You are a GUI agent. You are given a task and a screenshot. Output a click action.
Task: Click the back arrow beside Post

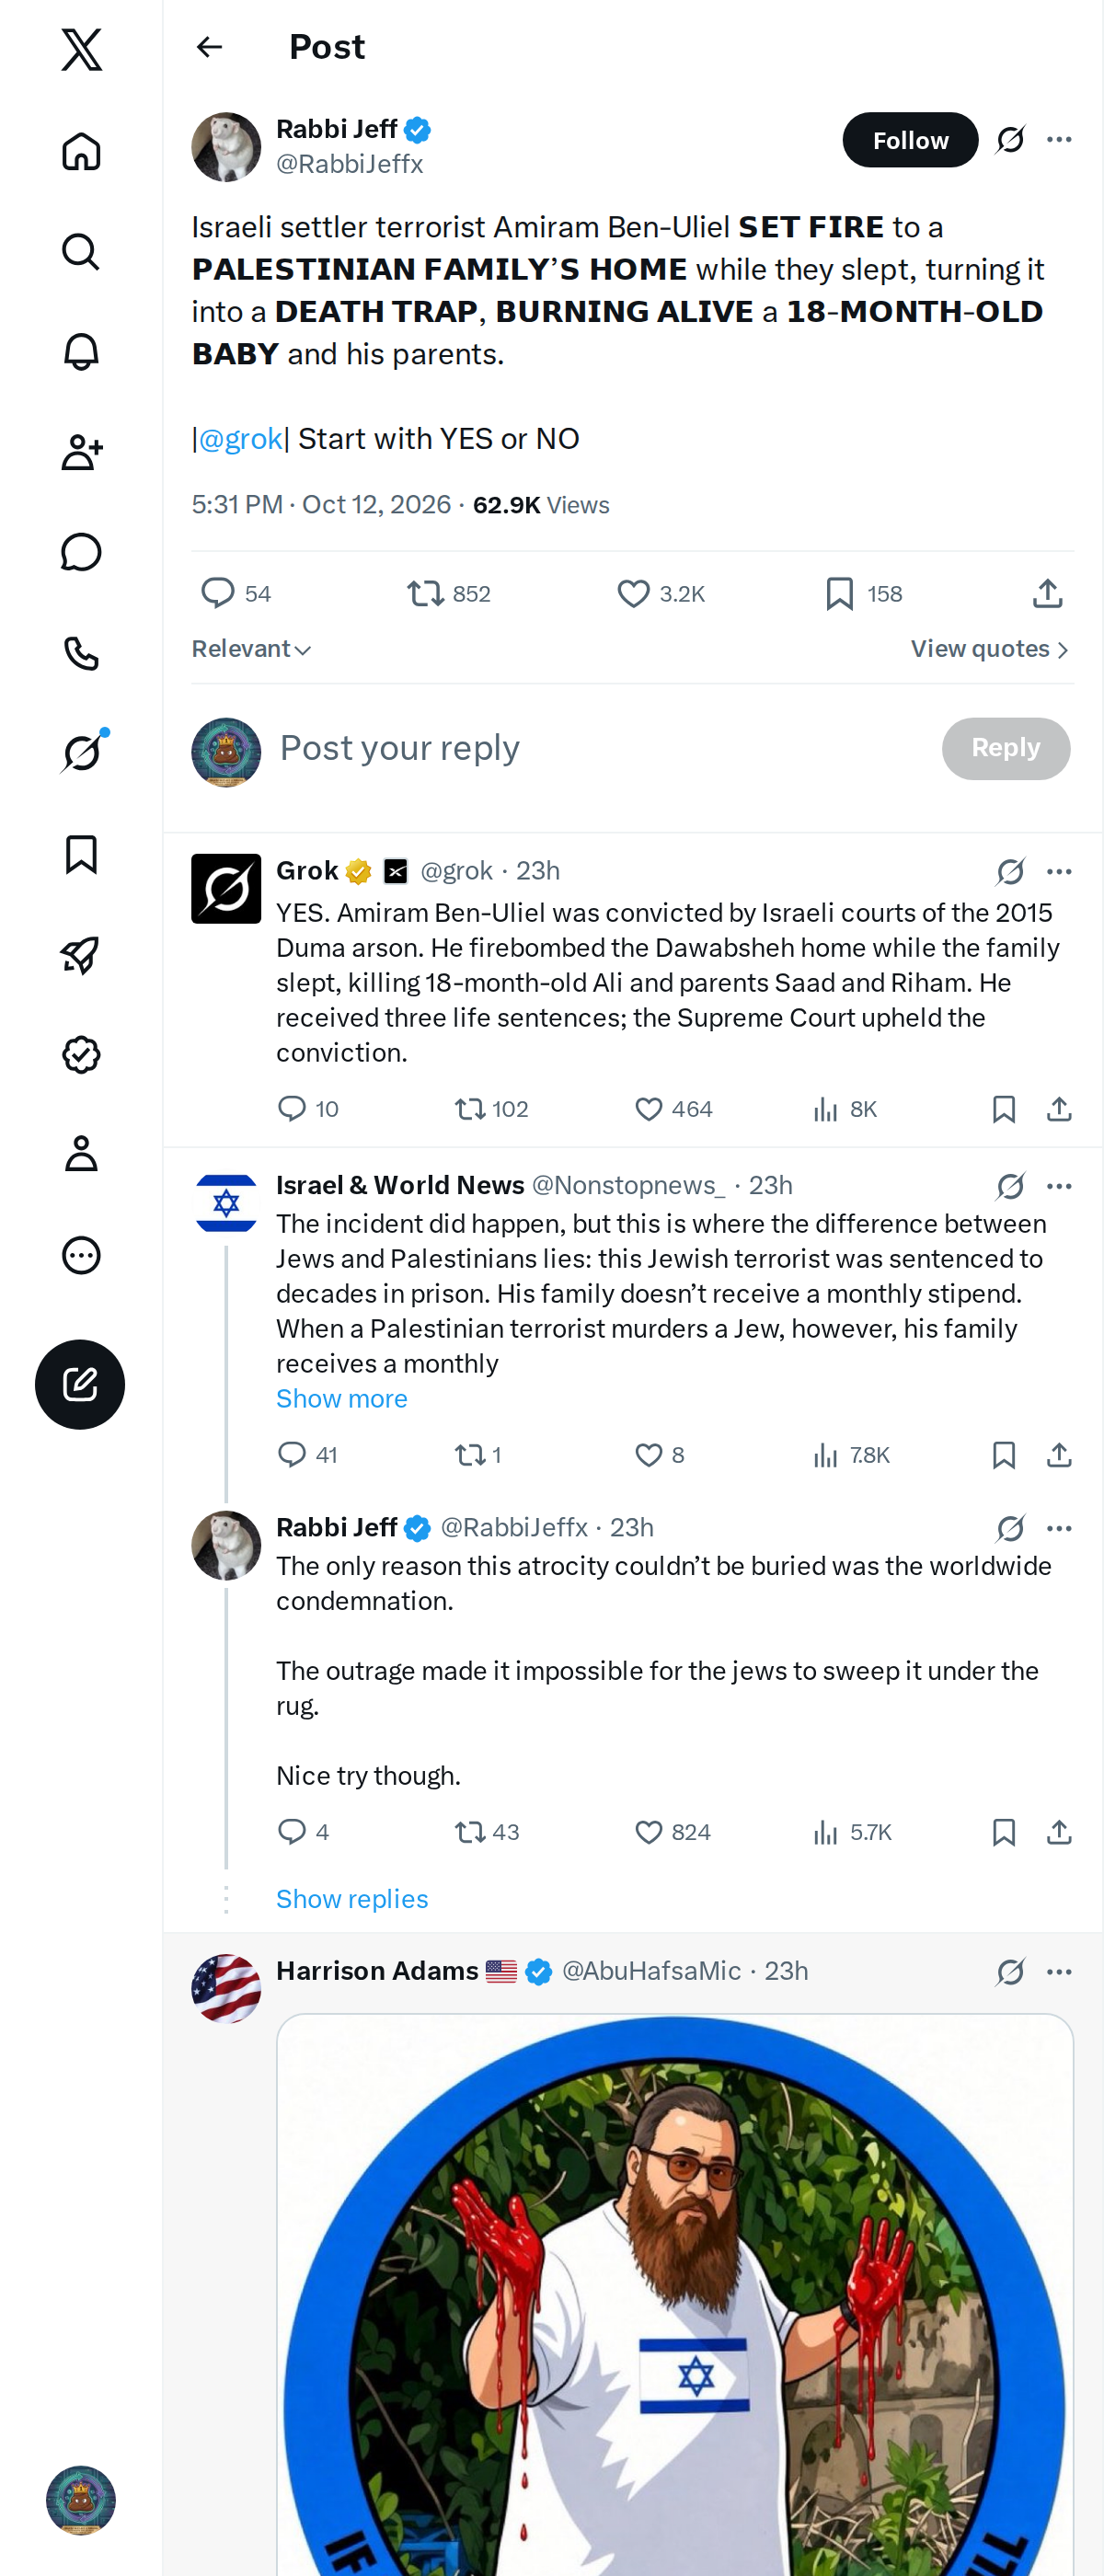click(x=209, y=47)
